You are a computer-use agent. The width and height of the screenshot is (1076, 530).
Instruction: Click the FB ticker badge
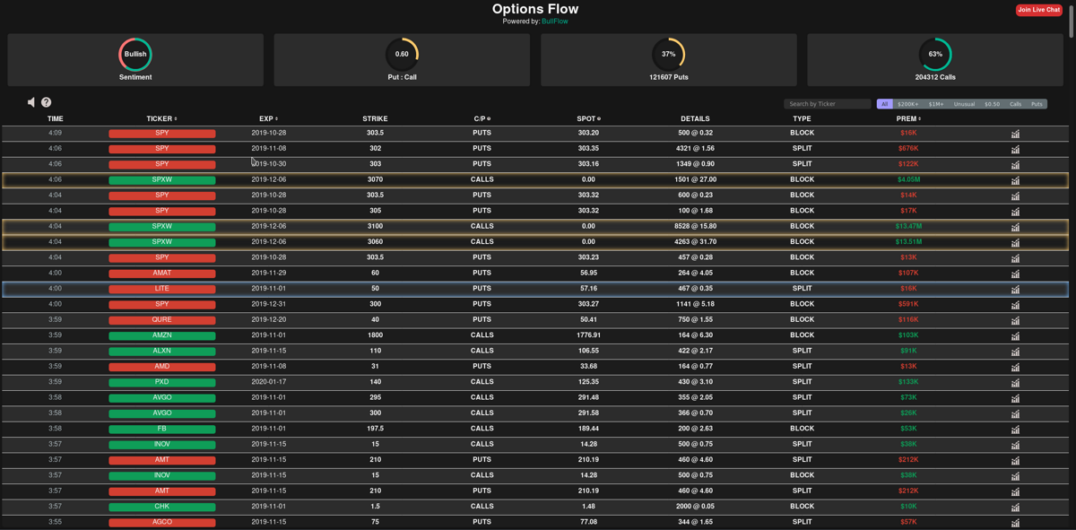(x=162, y=429)
